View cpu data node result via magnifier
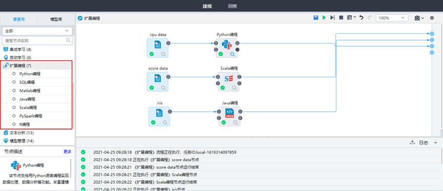 click(x=163, y=54)
